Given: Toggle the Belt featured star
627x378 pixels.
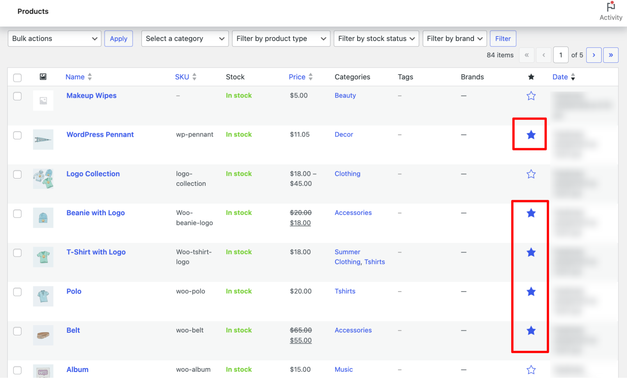Looking at the screenshot, I should 531,330.
